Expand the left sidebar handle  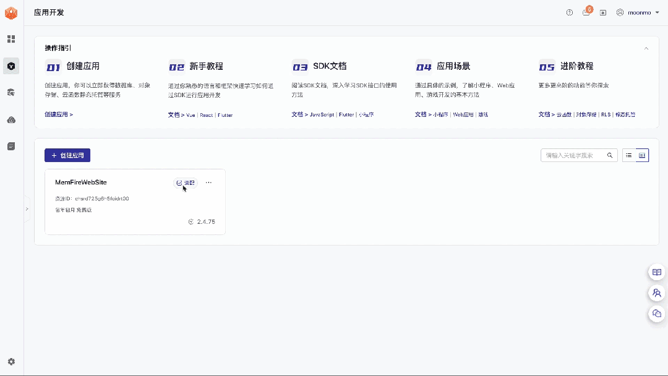27,209
